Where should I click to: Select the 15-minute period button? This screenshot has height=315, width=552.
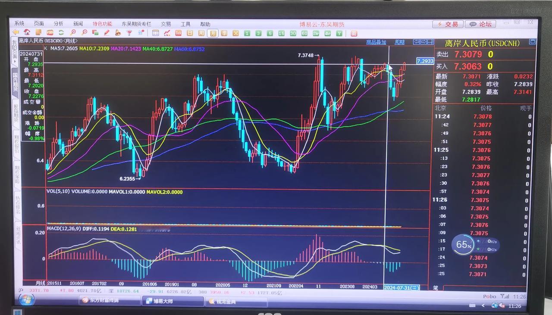tap(281, 33)
